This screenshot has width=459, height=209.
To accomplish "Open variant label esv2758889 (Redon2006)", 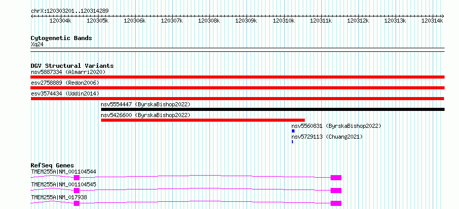I will pyautogui.click(x=65, y=83).
